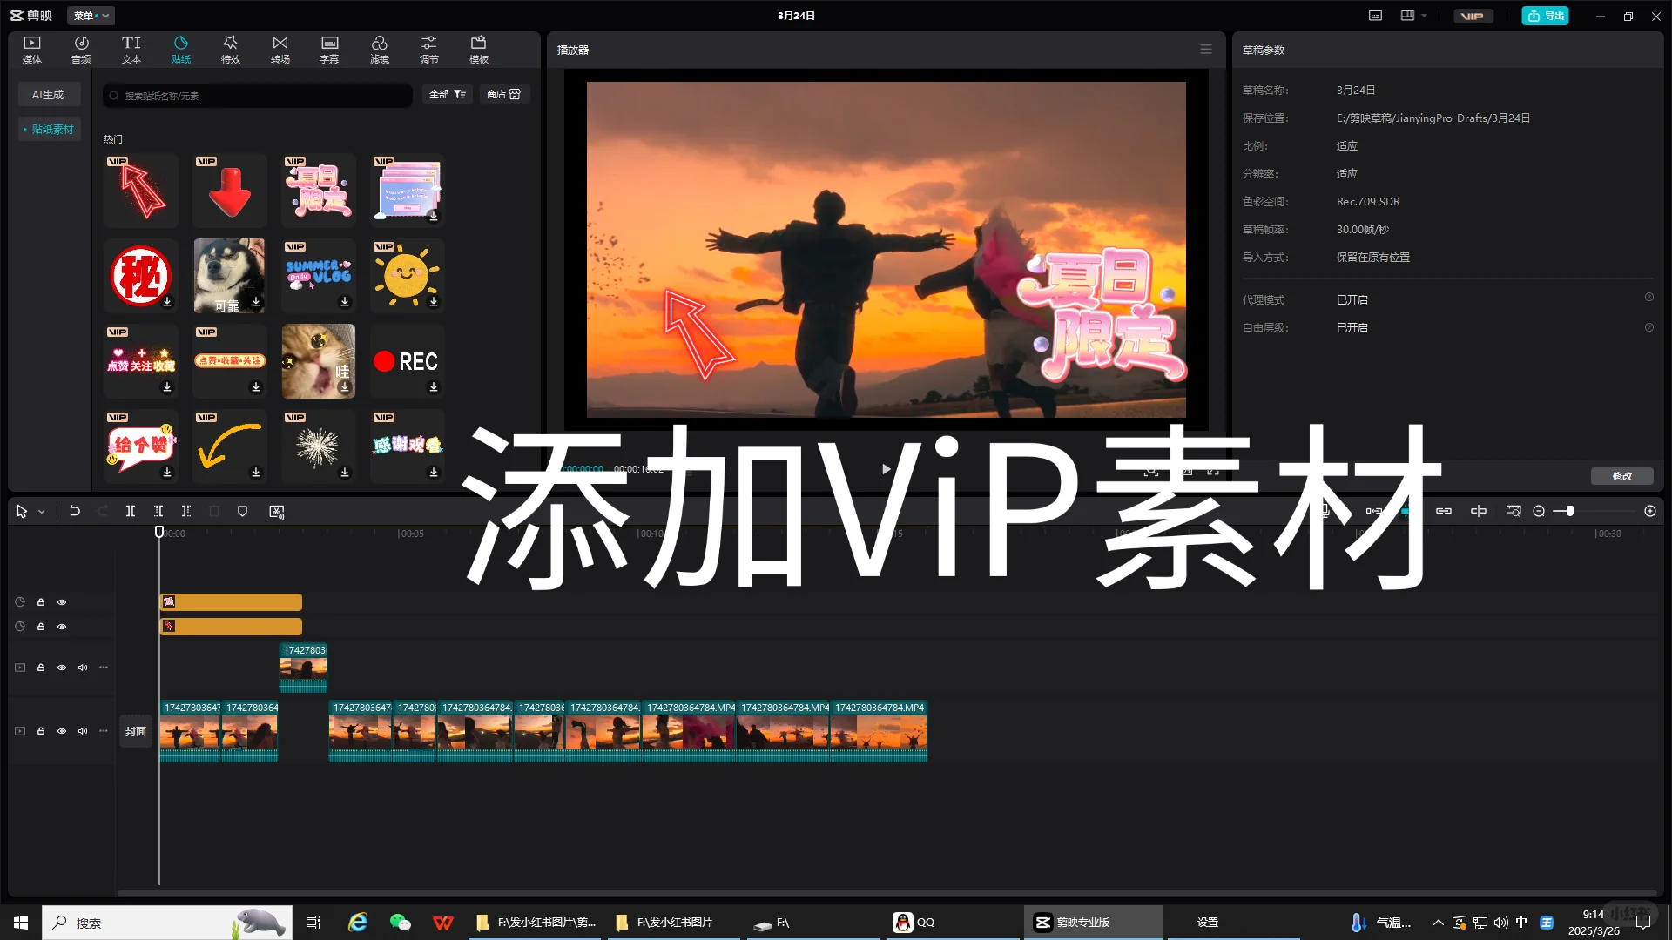Click the 导出 export button
Screen dimensions: 1672x940
tap(1546, 16)
